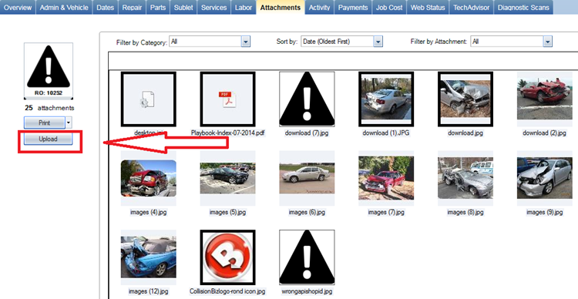Select the wrongapishopid.jpg warning icon

pos(307,257)
